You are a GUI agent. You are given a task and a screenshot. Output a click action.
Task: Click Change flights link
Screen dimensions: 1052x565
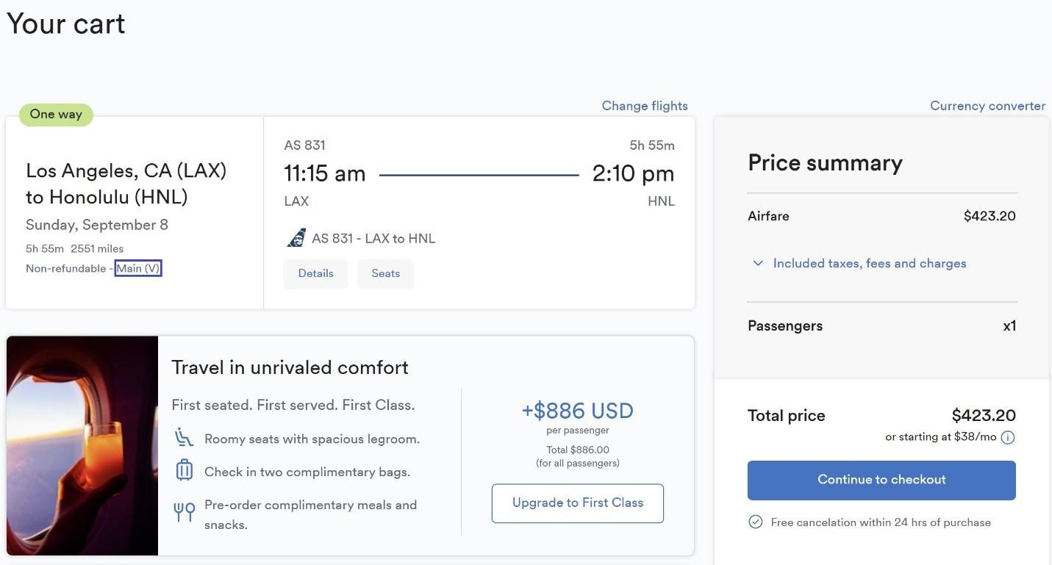tap(645, 106)
